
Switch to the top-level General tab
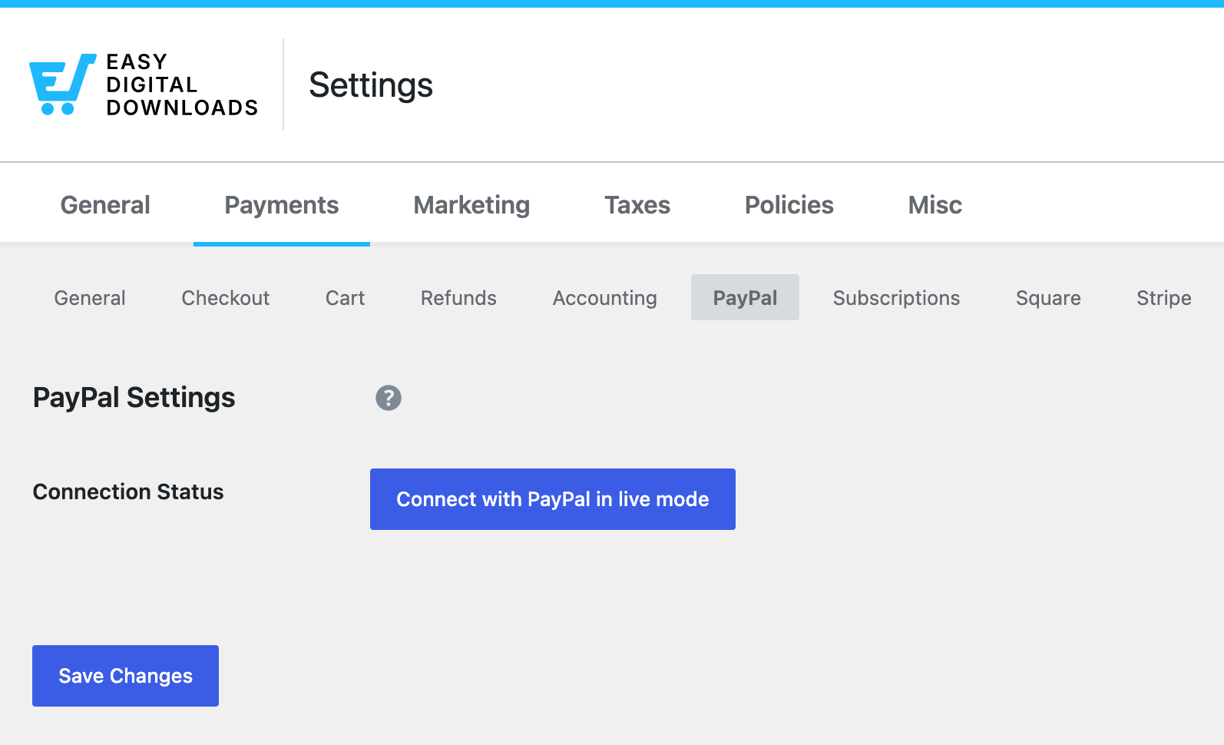pos(105,205)
